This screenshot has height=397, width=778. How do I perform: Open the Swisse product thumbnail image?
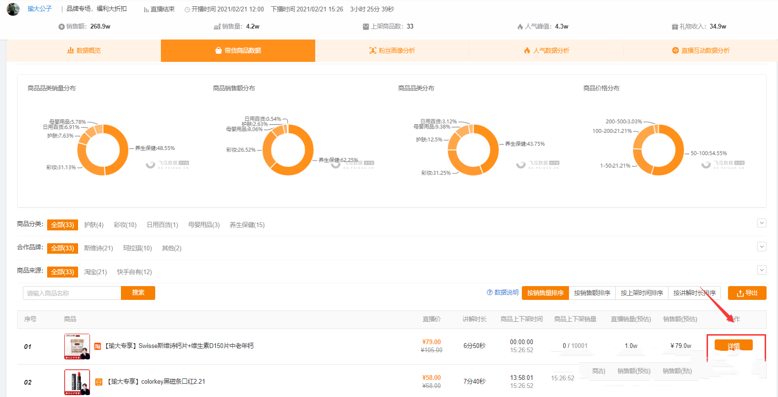pos(77,347)
